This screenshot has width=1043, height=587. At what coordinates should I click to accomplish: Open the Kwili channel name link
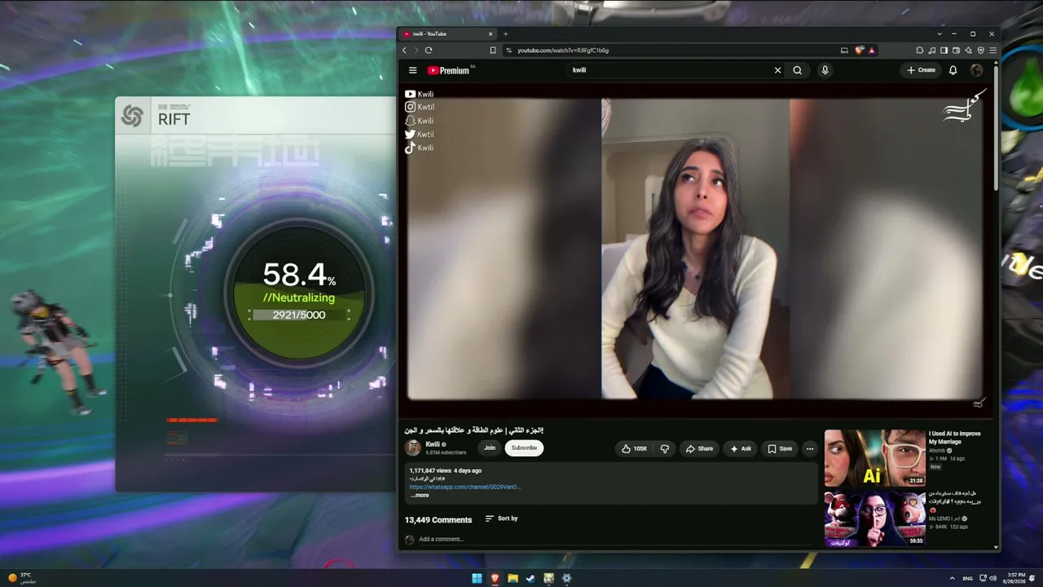[x=433, y=444]
